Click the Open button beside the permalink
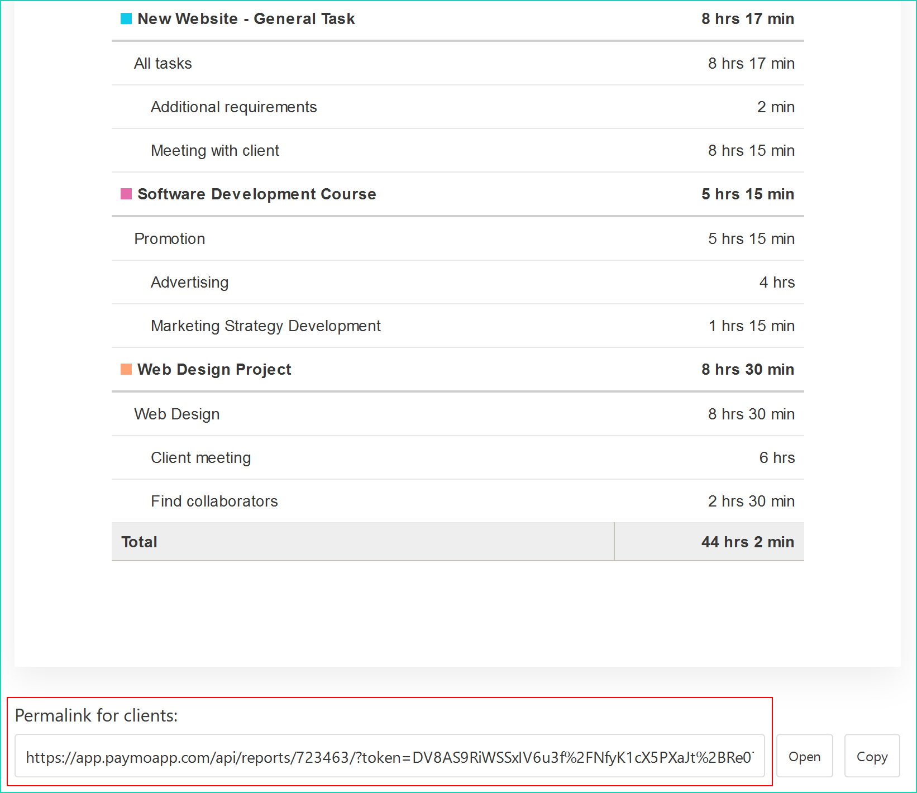917x793 pixels. [x=804, y=756]
